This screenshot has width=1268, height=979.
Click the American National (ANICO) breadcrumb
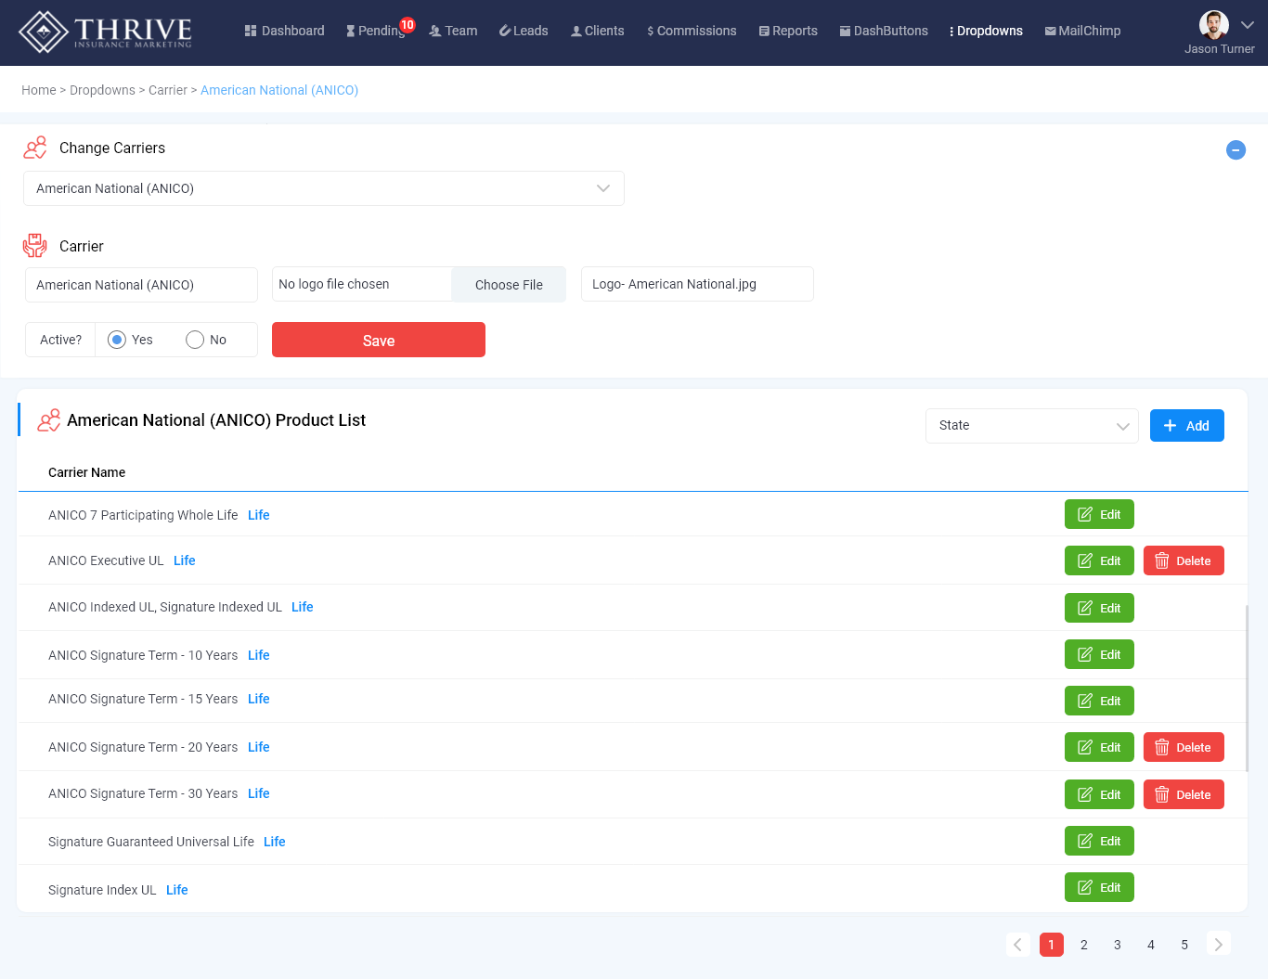279,90
